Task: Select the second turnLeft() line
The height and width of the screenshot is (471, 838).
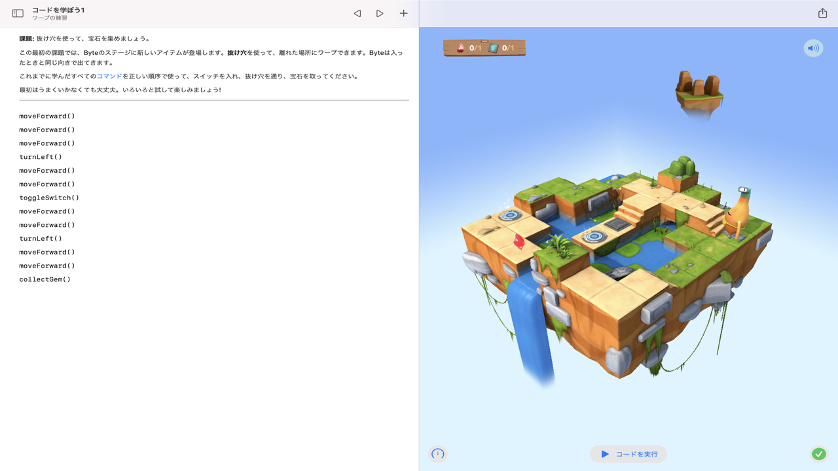Action: coord(41,239)
